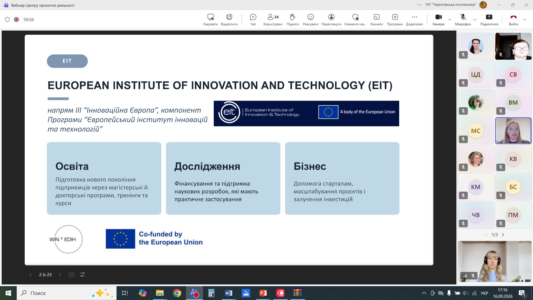This screenshot has height=300, width=533.
Task: Select participant tile КВ
Action: 513,159
